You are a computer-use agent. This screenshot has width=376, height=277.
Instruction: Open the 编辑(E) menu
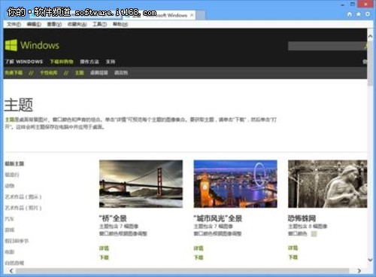(34, 24)
